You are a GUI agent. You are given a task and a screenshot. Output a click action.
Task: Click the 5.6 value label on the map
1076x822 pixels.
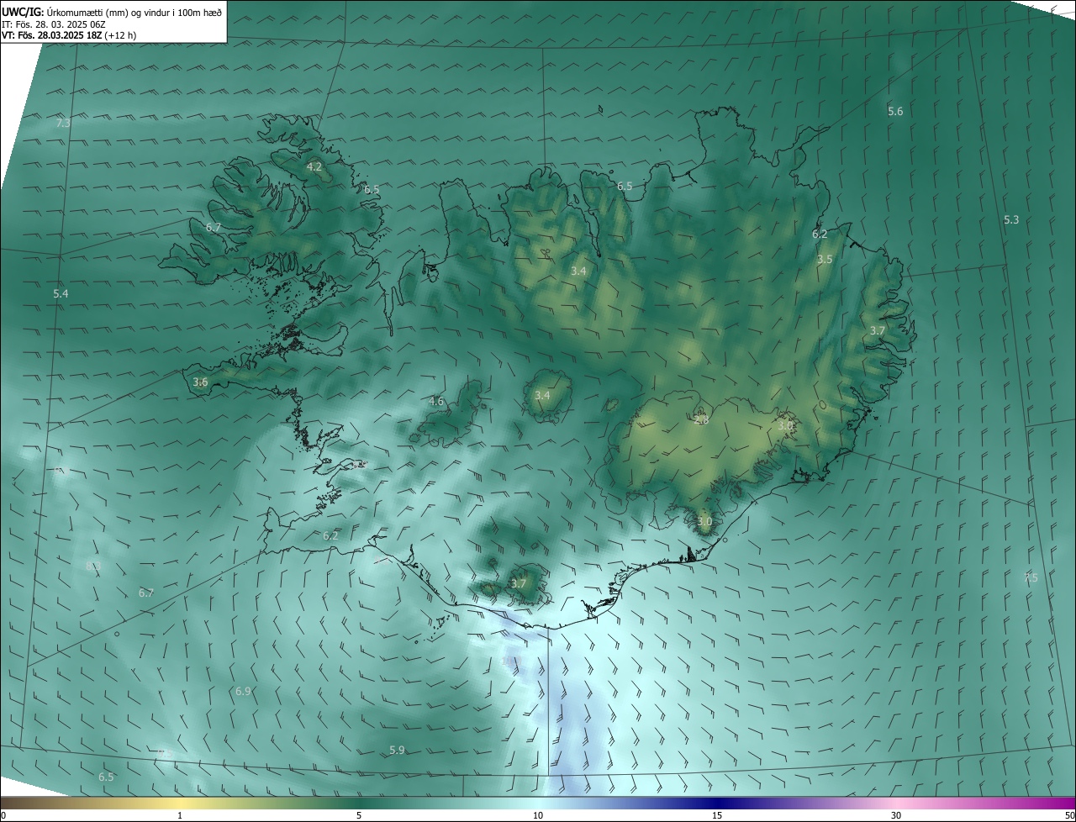pyautogui.click(x=895, y=112)
